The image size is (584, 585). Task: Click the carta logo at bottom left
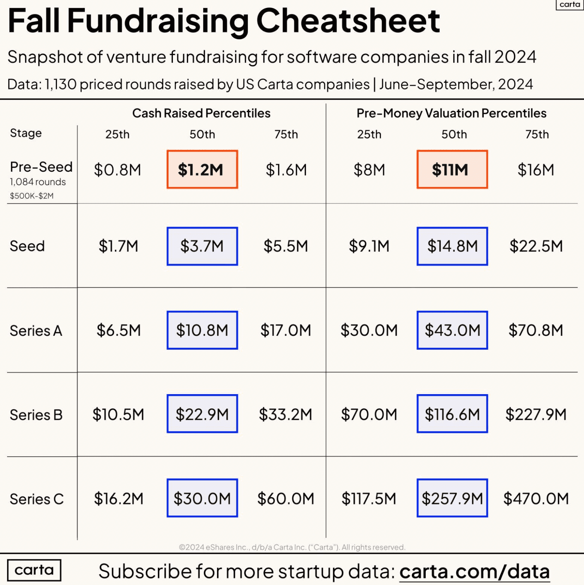[x=34, y=570]
